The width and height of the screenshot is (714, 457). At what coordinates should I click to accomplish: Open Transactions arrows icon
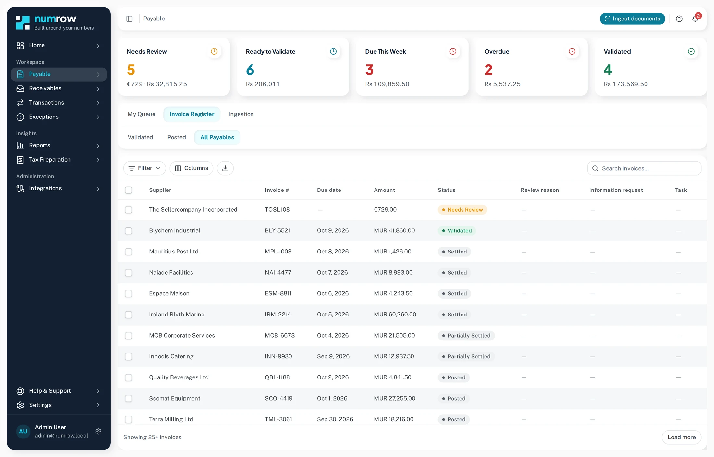[x=20, y=103]
